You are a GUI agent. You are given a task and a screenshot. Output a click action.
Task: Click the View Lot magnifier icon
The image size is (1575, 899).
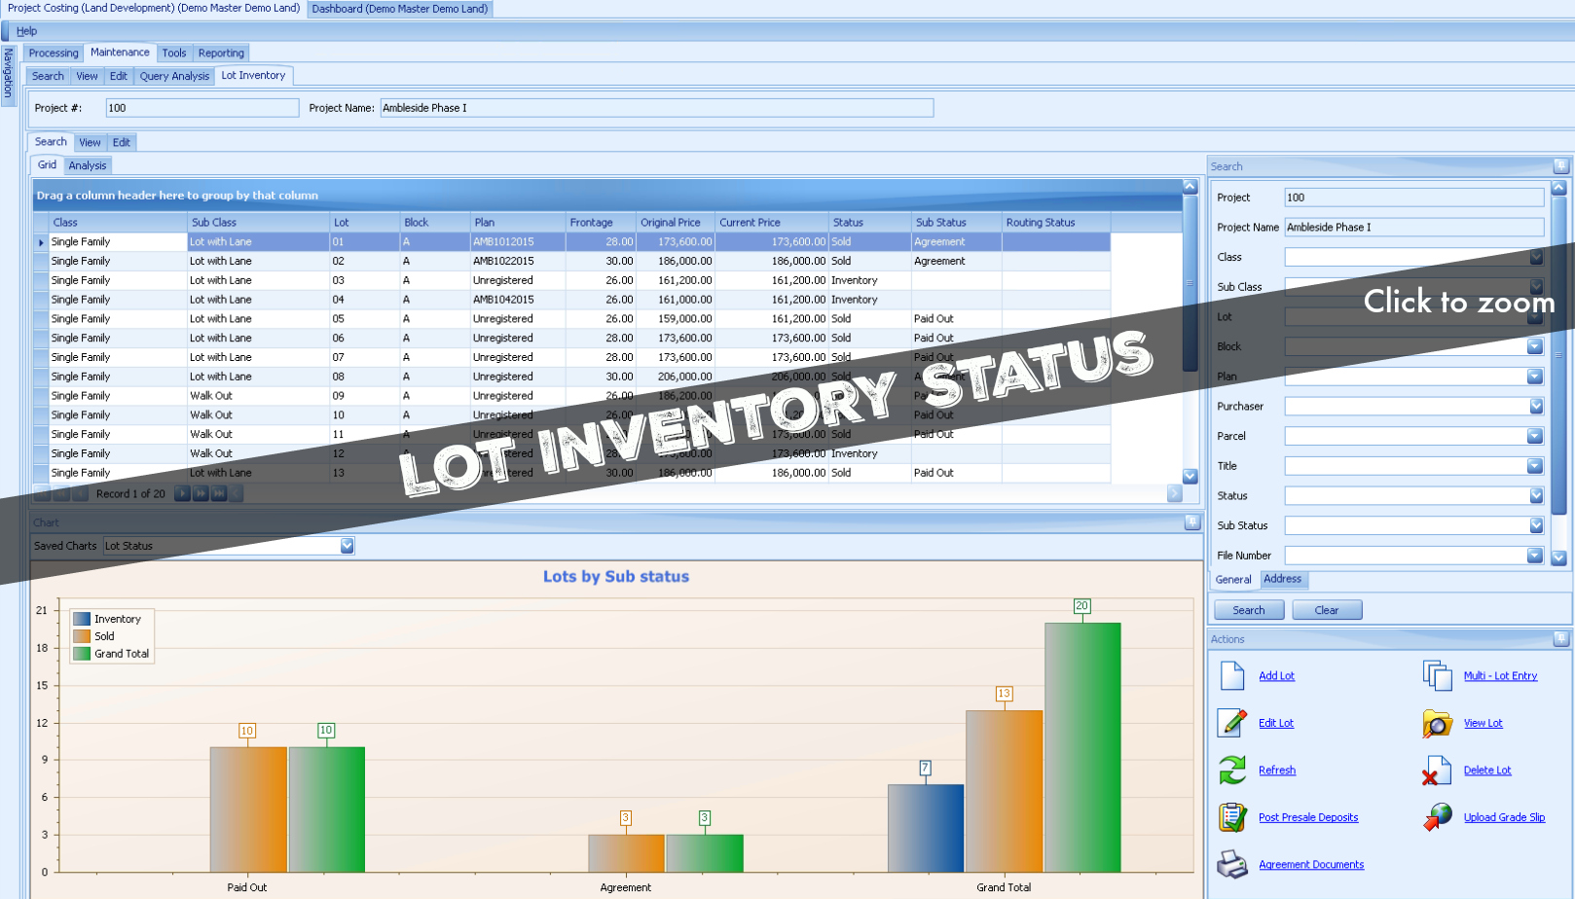coord(1437,723)
